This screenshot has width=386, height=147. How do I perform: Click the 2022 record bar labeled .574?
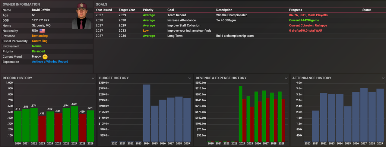pyautogui.click(x=34, y=125)
